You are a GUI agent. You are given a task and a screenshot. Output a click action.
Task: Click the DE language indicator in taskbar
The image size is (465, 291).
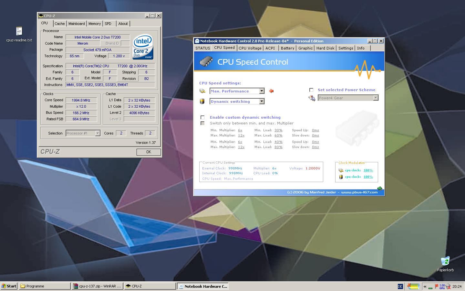[400, 286]
